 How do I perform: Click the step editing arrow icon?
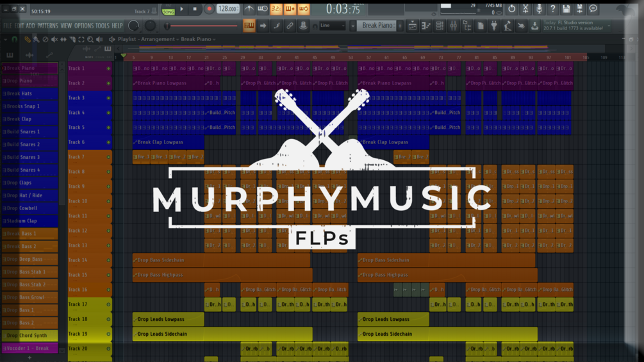263,26
